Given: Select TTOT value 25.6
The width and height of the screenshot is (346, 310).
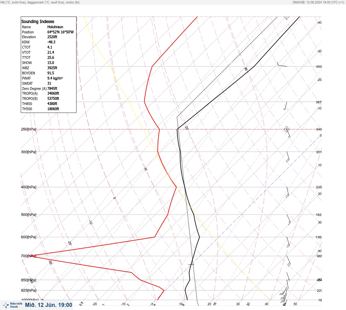Looking at the screenshot, I should (x=50, y=58).
